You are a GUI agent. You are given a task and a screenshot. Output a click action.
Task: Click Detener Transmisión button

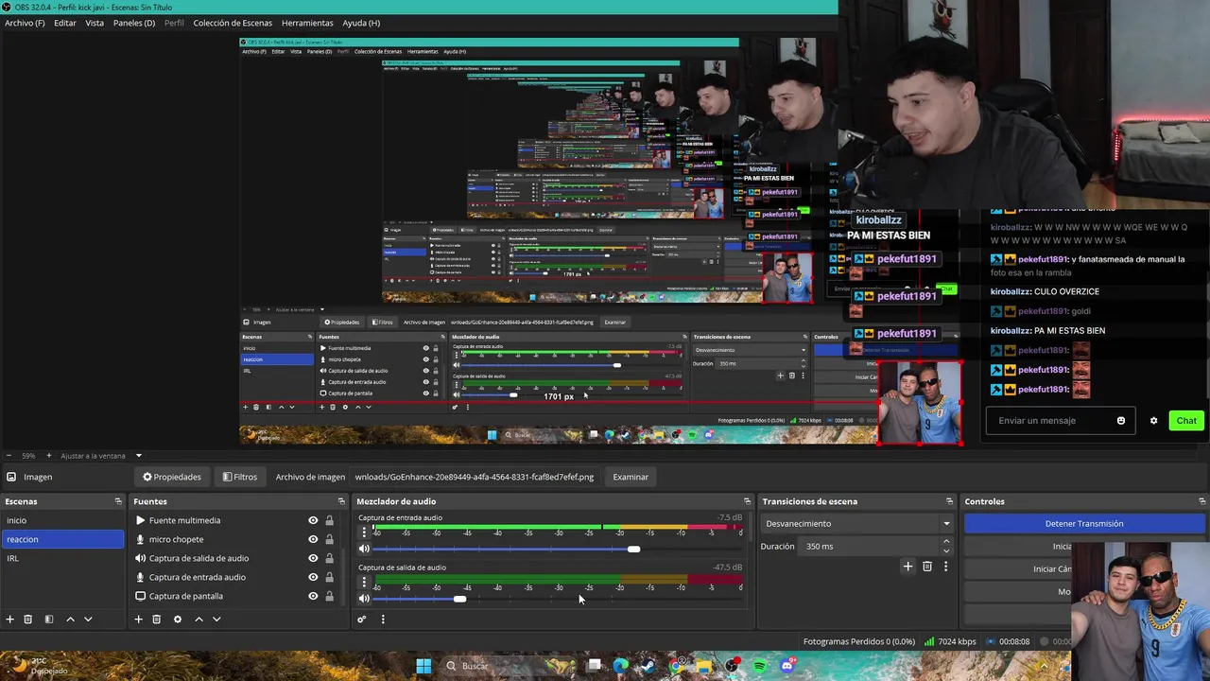click(x=1084, y=524)
